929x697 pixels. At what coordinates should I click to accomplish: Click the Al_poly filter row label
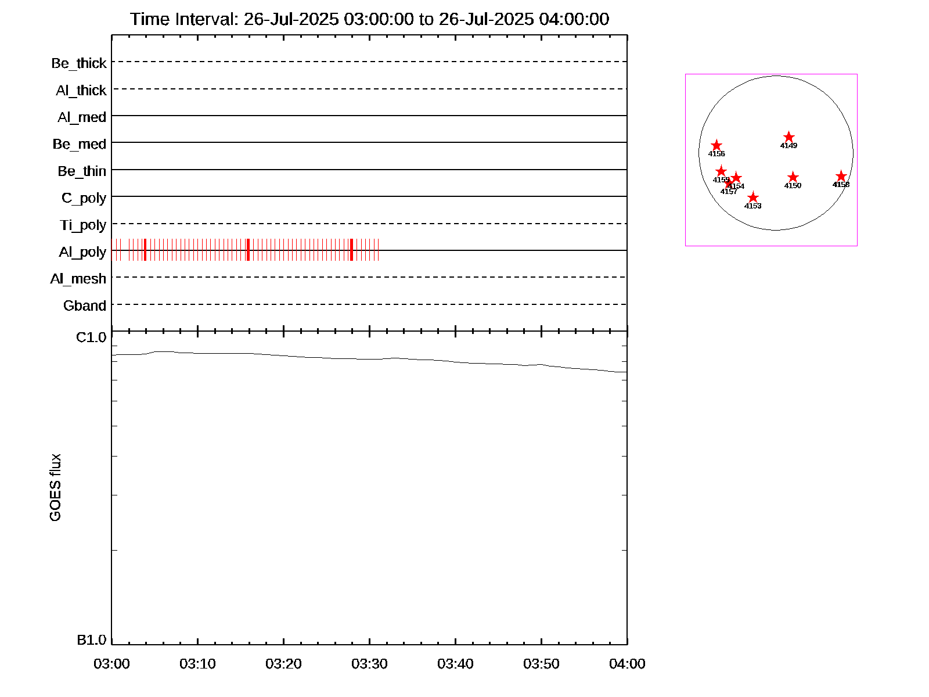click(82, 252)
